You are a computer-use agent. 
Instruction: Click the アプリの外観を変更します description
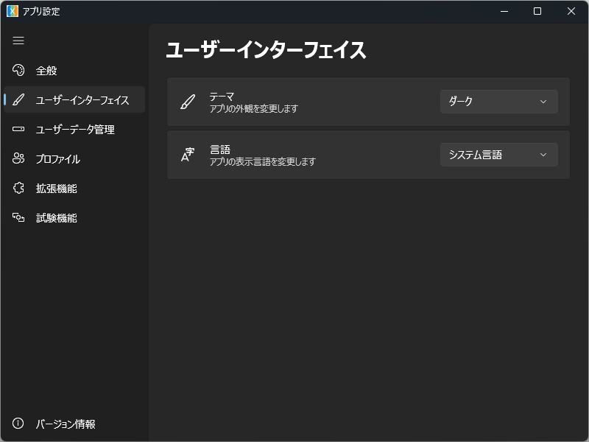253,108
